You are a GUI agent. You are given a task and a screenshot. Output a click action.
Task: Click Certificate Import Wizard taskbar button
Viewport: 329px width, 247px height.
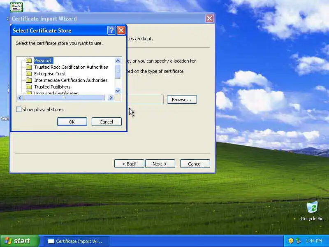click(x=76, y=241)
